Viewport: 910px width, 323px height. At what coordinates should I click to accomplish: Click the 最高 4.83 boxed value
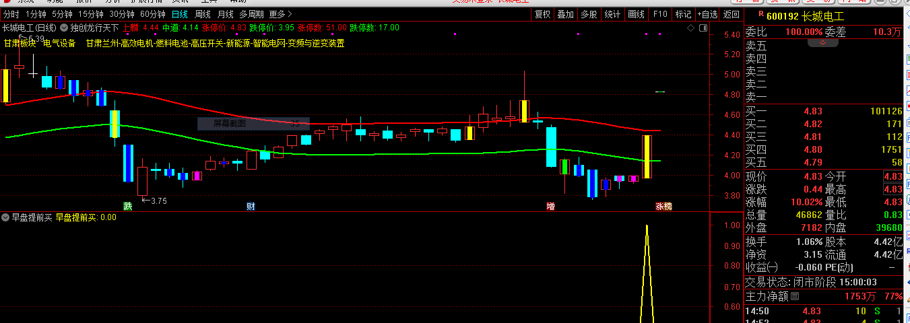click(892, 189)
